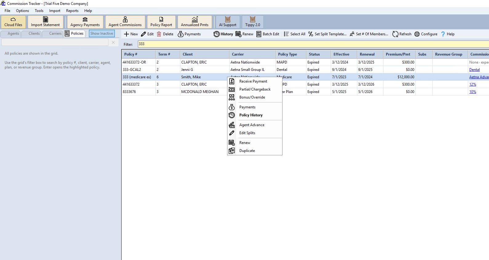Viewport: 489px width, 260px height.
Task: Open Set # Of Members dialog
Action: (369, 34)
